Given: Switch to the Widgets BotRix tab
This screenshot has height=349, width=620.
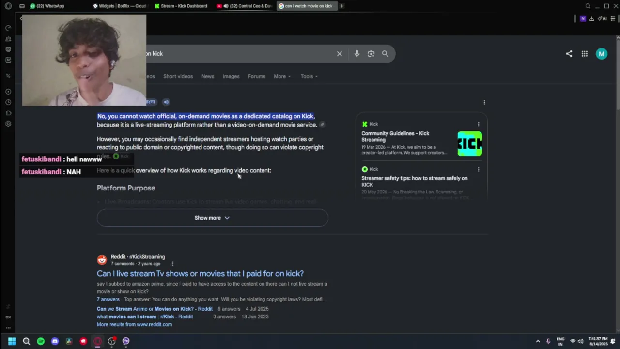Looking at the screenshot, I should [x=120, y=6].
